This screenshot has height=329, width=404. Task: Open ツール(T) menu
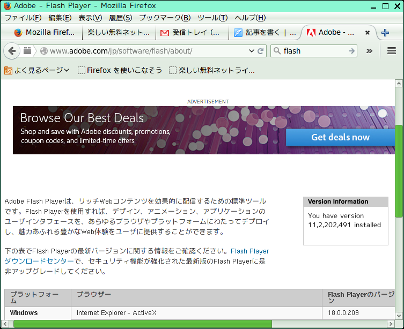tap(212, 18)
